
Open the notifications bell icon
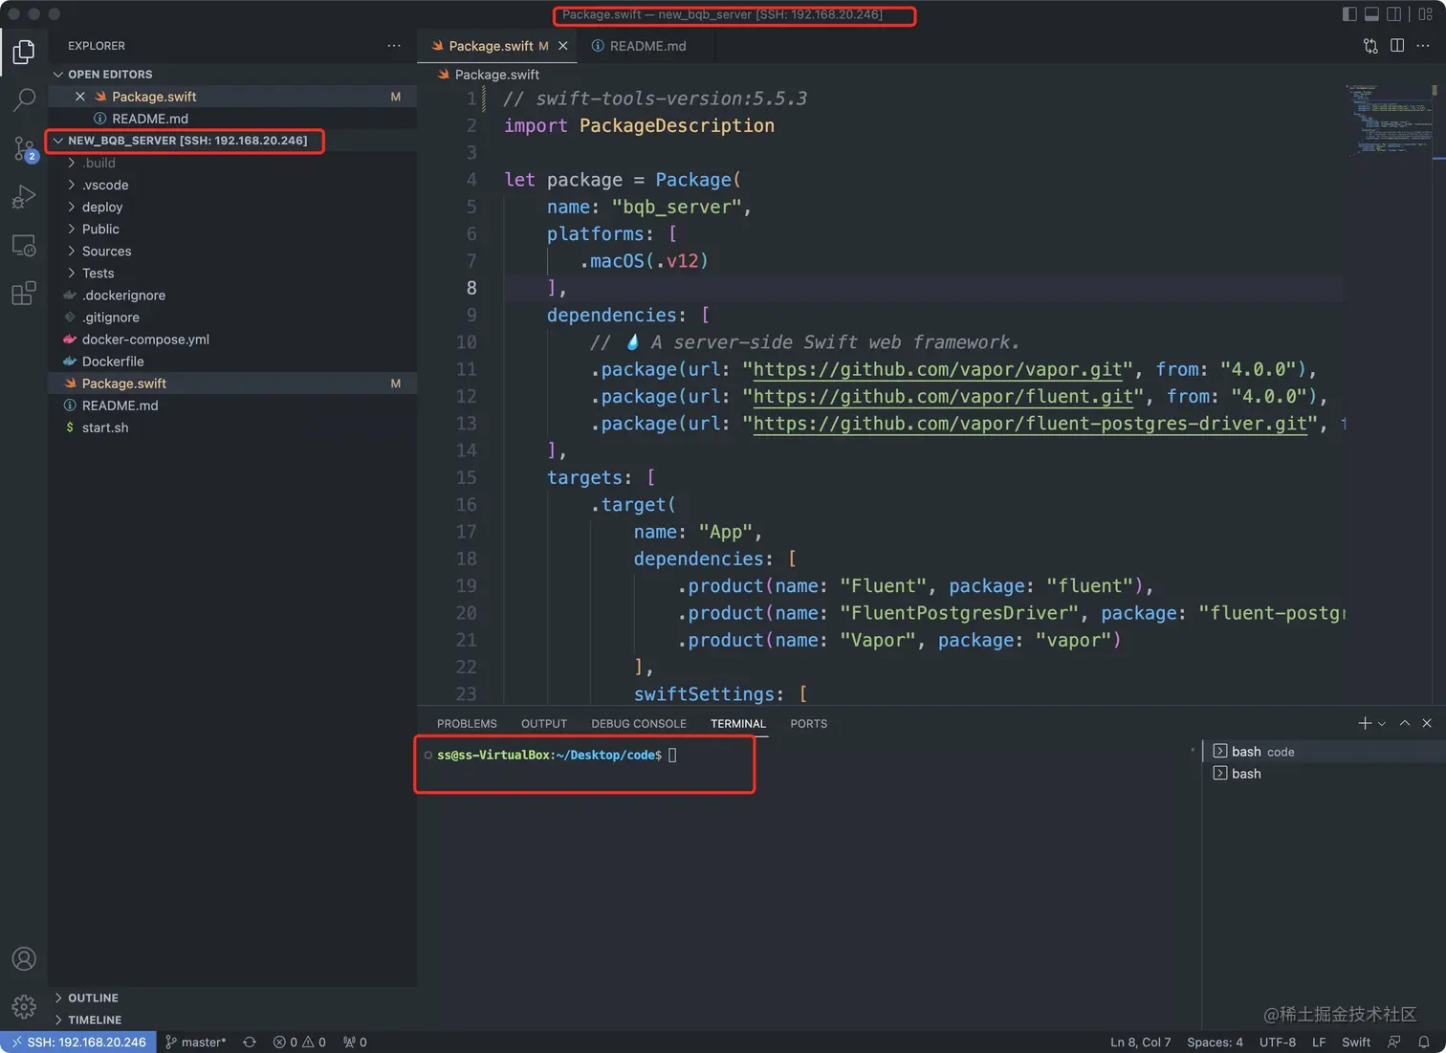pyautogui.click(x=1424, y=1042)
